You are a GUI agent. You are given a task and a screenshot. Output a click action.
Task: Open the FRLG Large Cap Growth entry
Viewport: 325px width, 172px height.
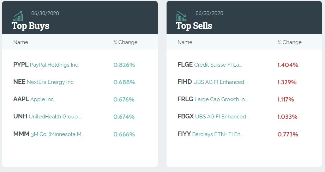(x=213, y=99)
